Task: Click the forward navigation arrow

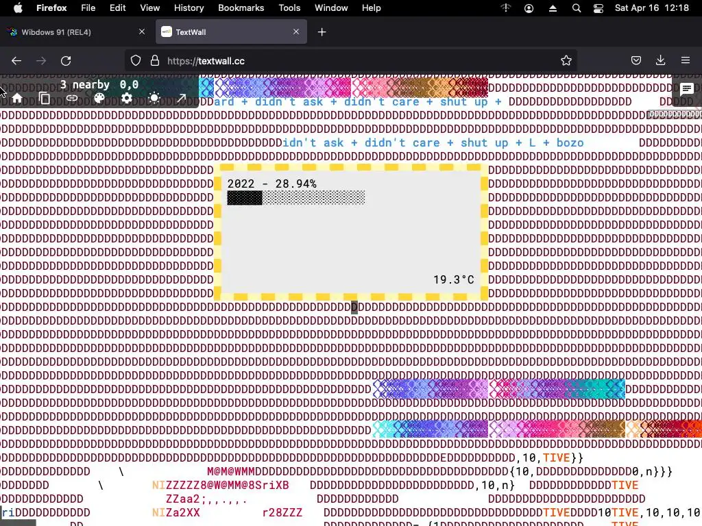Action: click(x=41, y=61)
